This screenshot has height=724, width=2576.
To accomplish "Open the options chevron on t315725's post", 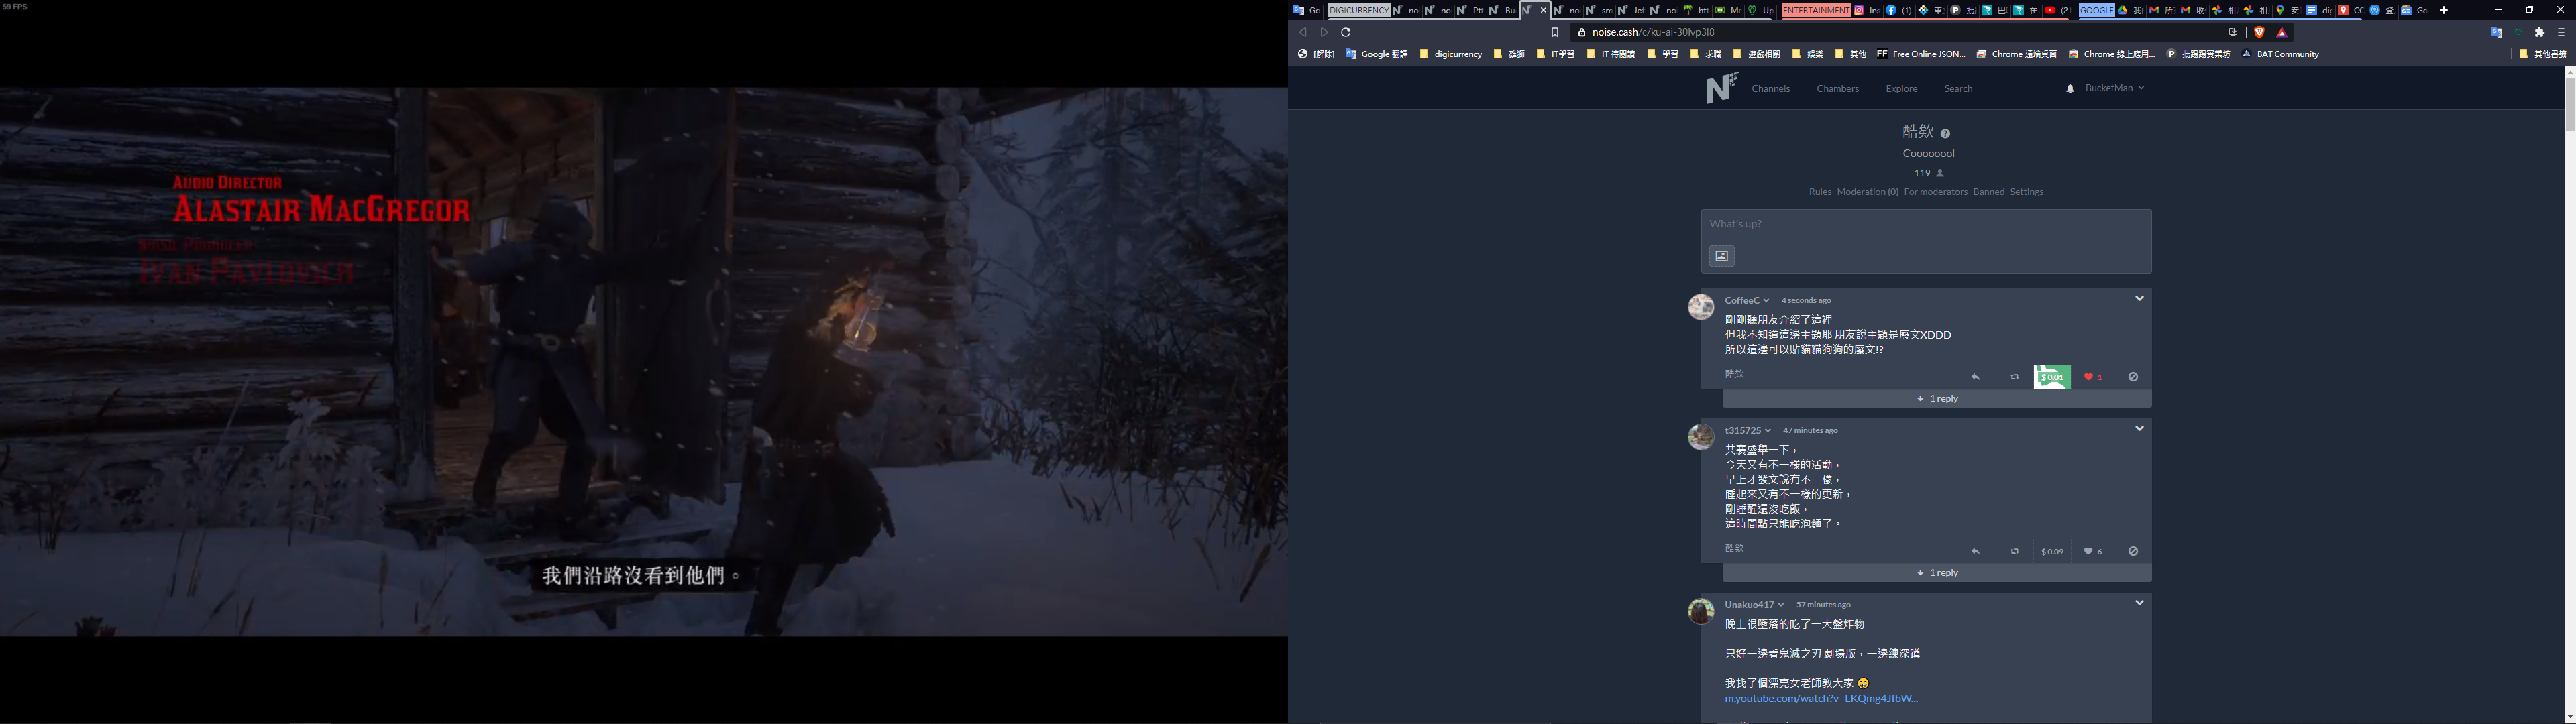I will point(2139,428).
